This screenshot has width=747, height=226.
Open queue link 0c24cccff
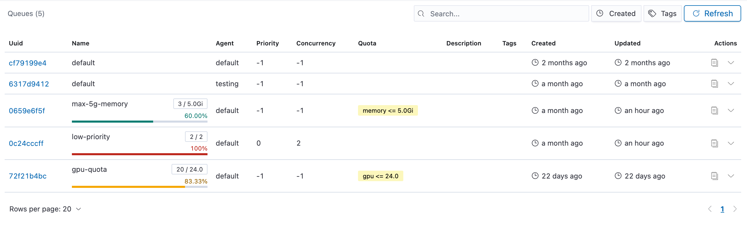(x=26, y=143)
